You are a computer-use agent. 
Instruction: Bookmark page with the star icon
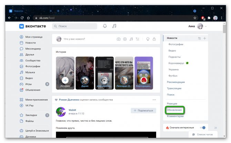click(x=195, y=18)
